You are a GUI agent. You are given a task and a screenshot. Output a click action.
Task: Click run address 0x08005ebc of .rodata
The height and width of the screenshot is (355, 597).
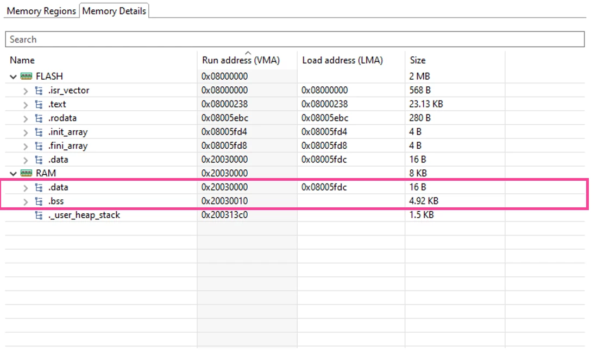(x=225, y=118)
